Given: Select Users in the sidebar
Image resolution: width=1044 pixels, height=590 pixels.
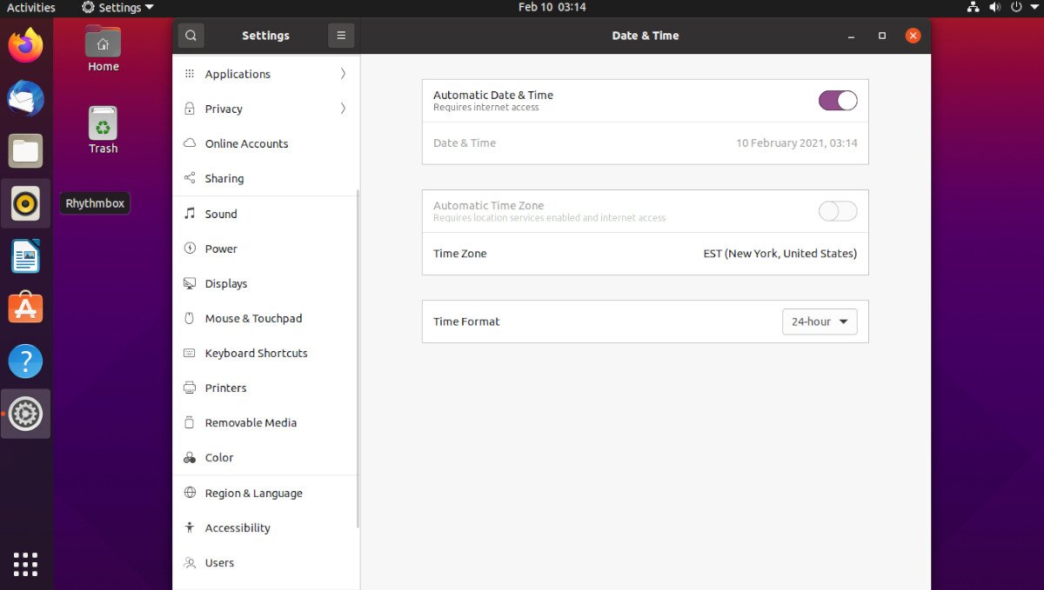Looking at the screenshot, I should [x=218, y=562].
